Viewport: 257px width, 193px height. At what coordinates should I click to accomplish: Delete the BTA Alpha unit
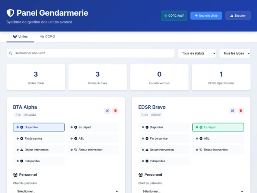coord(115,111)
